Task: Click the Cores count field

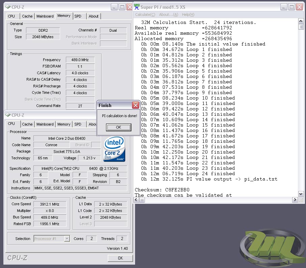Action: pos(92,239)
